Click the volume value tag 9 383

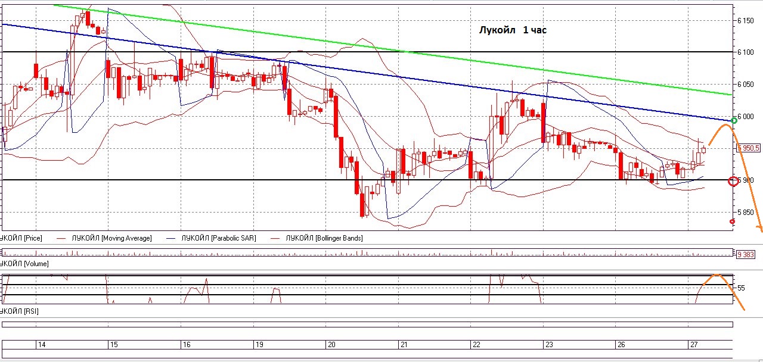(746, 254)
